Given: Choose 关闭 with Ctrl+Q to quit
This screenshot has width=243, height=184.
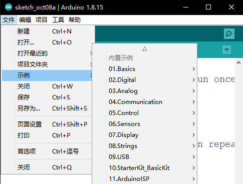Looking at the screenshot, I should (x=47, y=167).
